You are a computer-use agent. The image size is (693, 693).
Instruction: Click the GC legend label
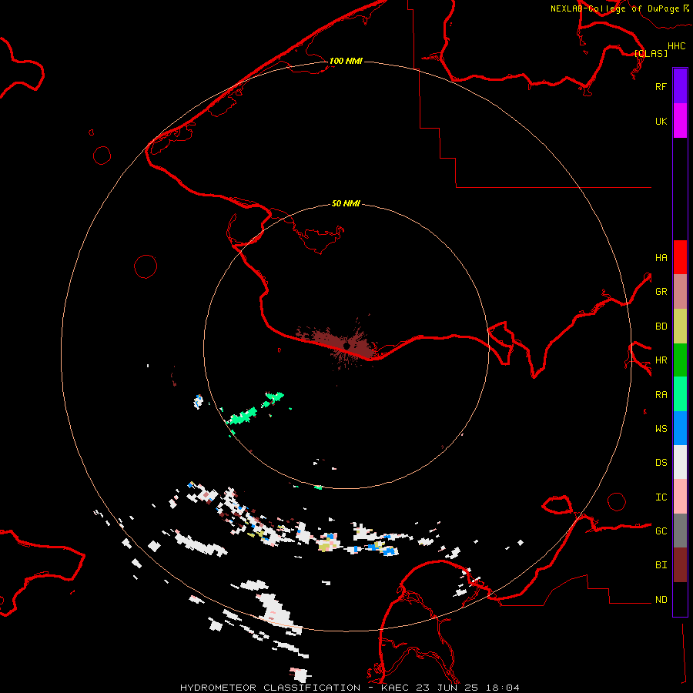click(661, 531)
